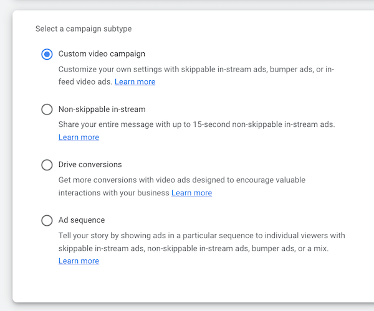Open Learn more under Non-skippable in-stream
This screenshot has width=374, height=311.
(x=79, y=137)
